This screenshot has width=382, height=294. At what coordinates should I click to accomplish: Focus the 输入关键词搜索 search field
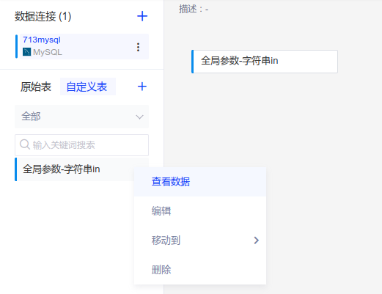tap(81, 145)
